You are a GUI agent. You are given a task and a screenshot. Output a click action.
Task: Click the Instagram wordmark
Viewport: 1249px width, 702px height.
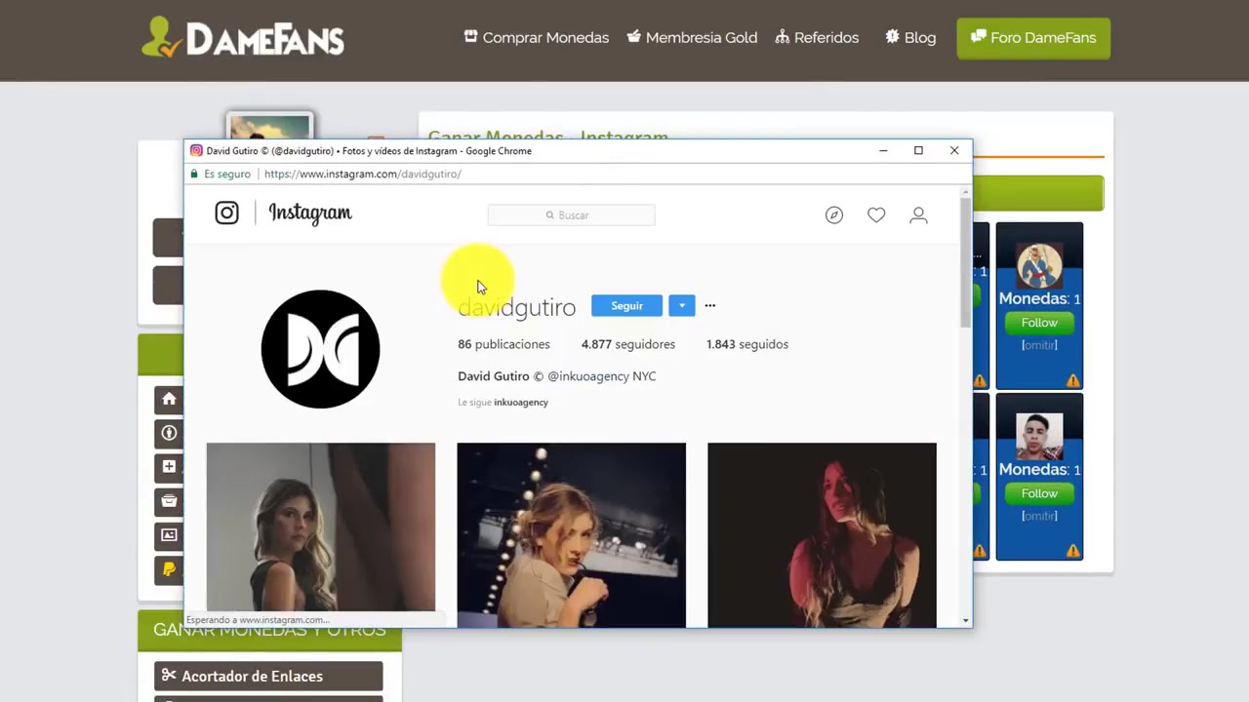pos(310,214)
